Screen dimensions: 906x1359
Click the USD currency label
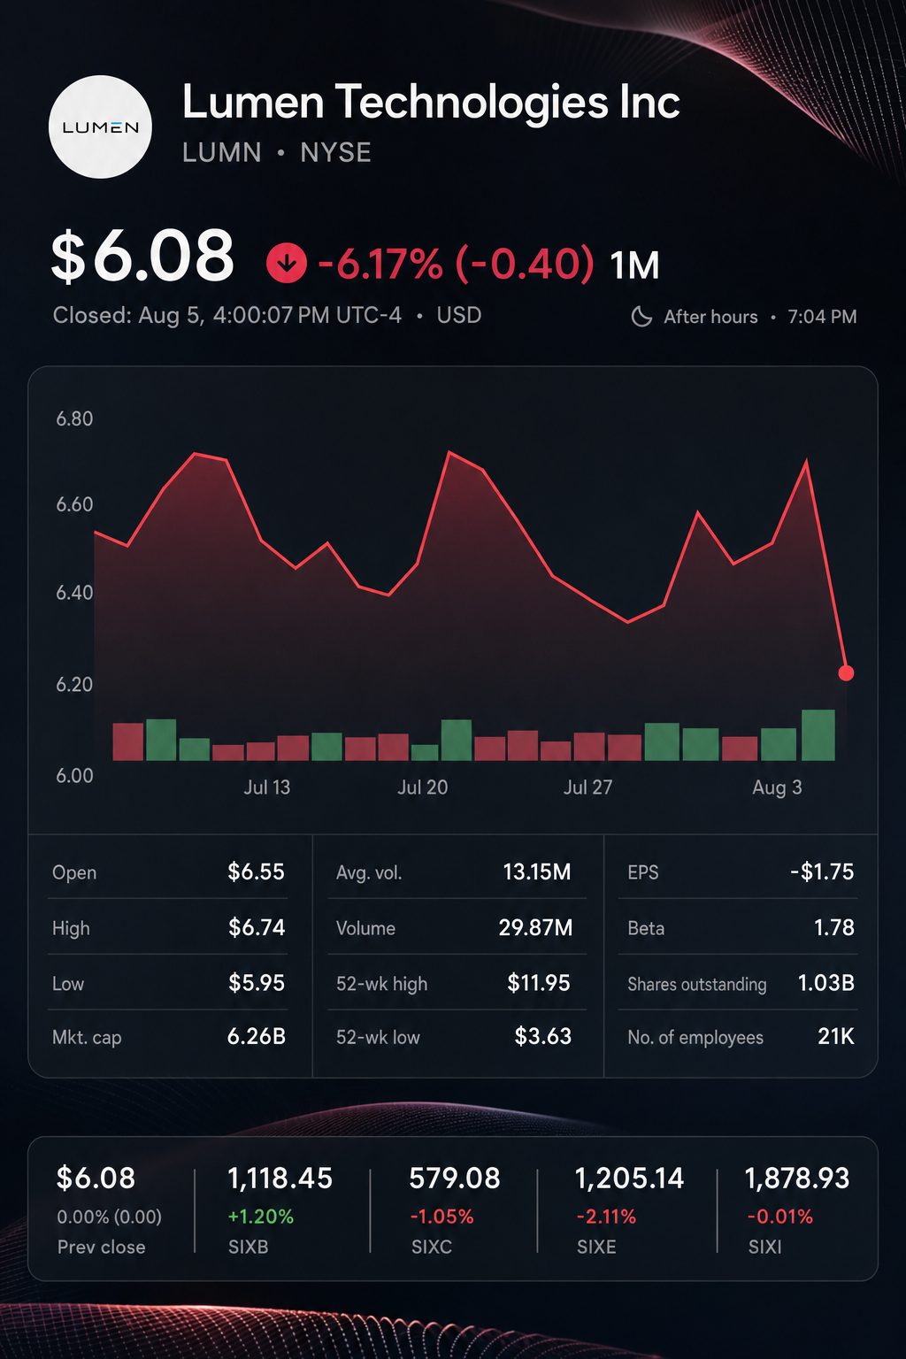459,315
